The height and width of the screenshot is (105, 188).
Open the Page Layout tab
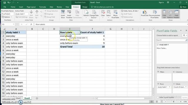(31, 7)
